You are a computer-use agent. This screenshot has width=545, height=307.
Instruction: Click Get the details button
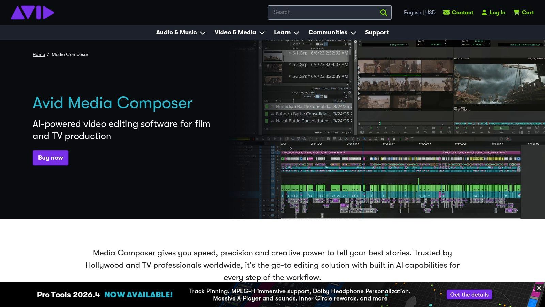click(x=469, y=295)
